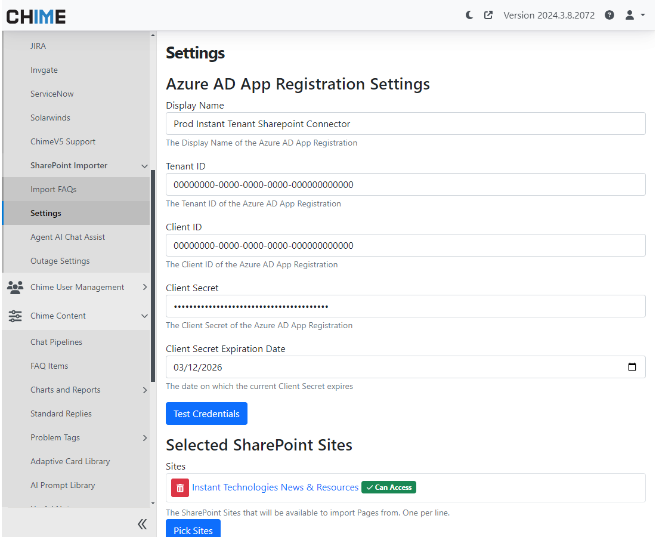Focus the Tenant ID input field

[406, 184]
